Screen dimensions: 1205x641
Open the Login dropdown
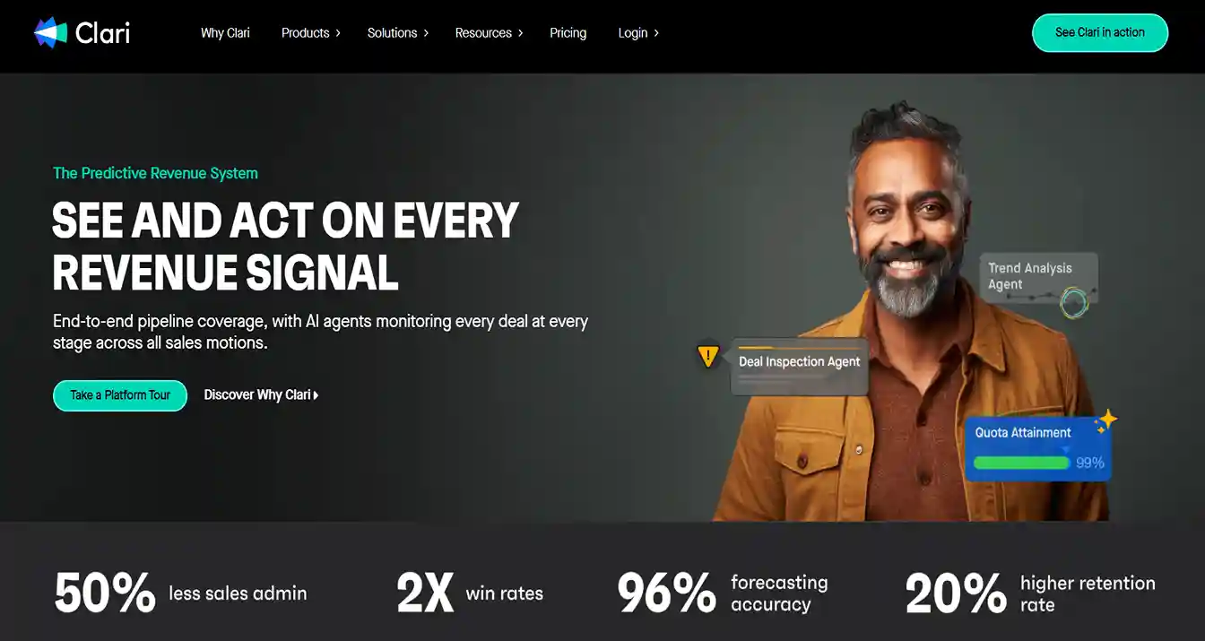[x=638, y=33]
